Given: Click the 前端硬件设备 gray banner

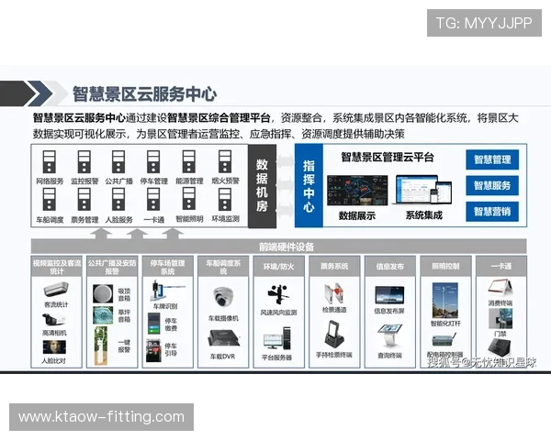Looking at the screenshot, I should tap(278, 247).
